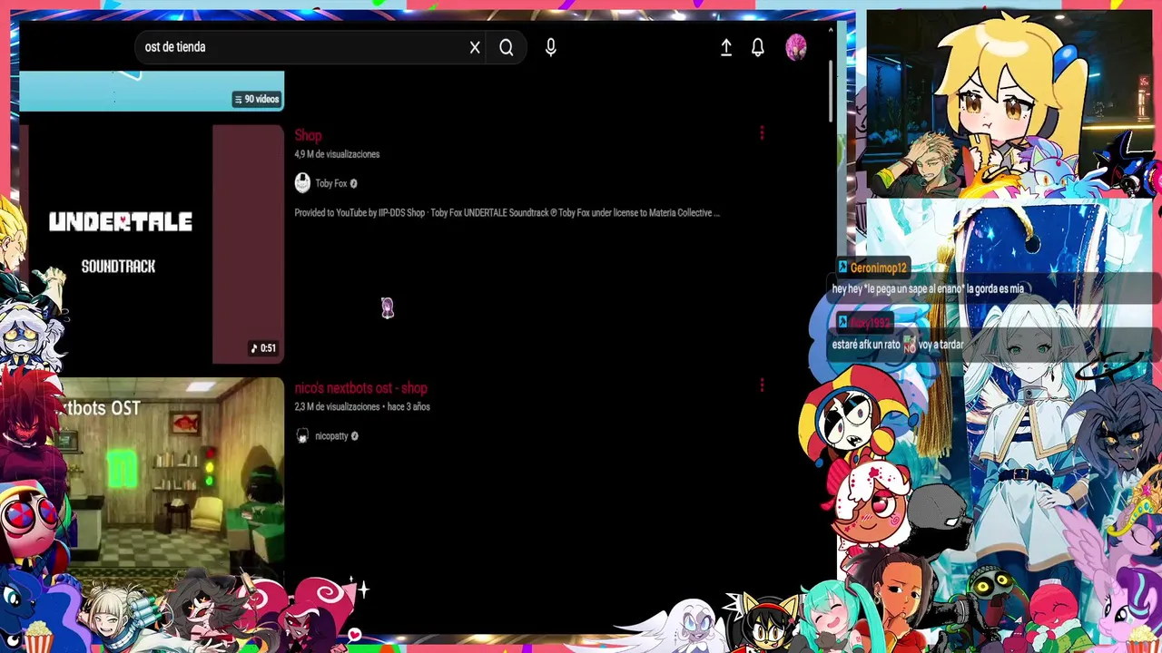This screenshot has width=1162, height=653.
Task: Click the magnifying glass search button
Action: 507,47
